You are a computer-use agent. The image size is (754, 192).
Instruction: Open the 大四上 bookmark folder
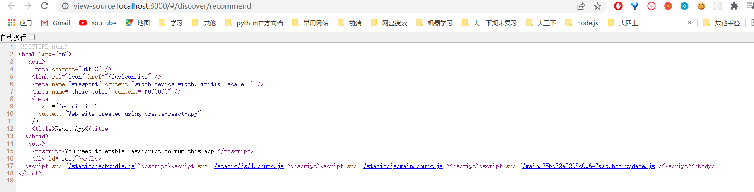point(623,23)
